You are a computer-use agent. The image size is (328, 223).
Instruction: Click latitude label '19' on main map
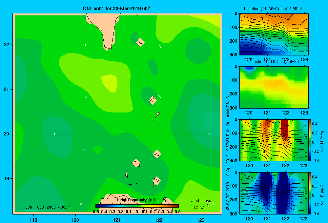tap(7, 178)
